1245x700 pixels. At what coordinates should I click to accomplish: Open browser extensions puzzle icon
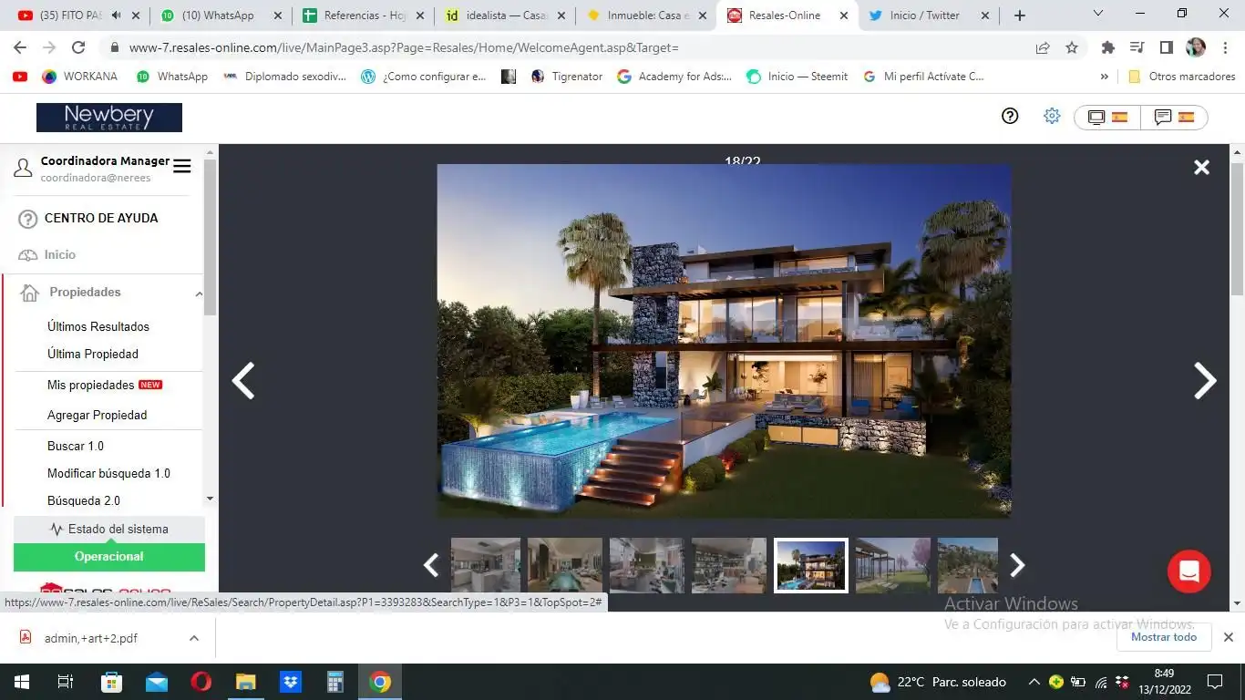tap(1108, 47)
